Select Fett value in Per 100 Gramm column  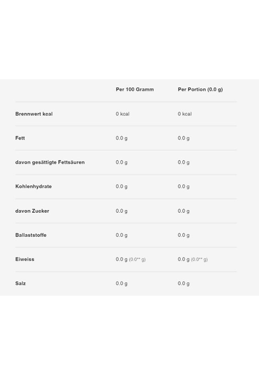(x=122, y=138)
